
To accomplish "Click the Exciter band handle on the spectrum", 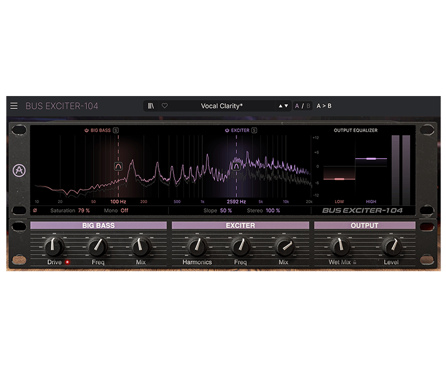I will click(x=236, y=166).
